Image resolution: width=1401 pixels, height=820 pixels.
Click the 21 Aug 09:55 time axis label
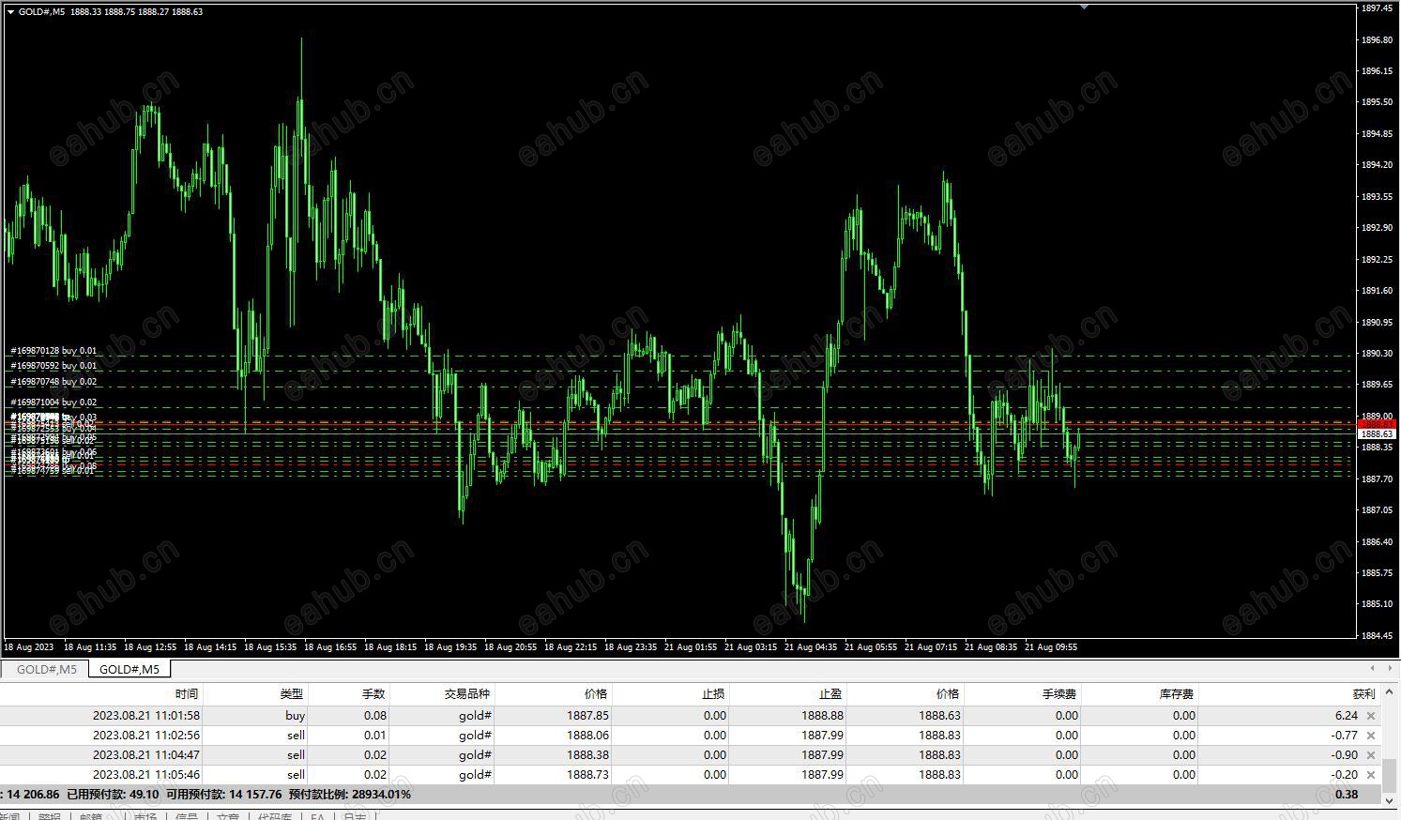(x=1051, y=647)
